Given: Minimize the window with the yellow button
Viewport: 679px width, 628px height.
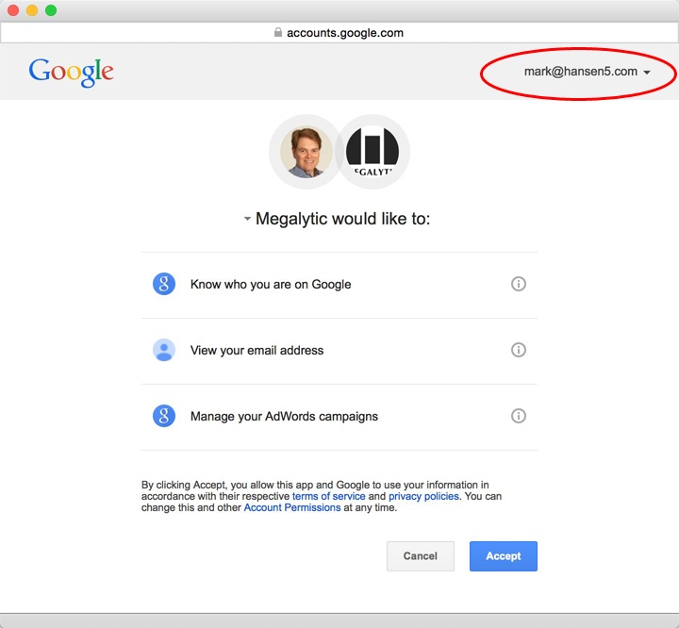Looking at the screenshot, I should pos(32,10).
